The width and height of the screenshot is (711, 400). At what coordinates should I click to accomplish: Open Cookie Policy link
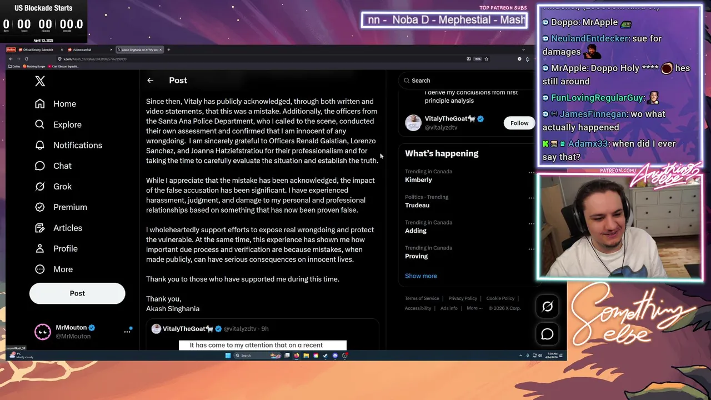tap(500, 298)
